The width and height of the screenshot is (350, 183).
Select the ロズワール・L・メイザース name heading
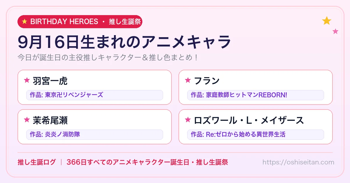249,120
